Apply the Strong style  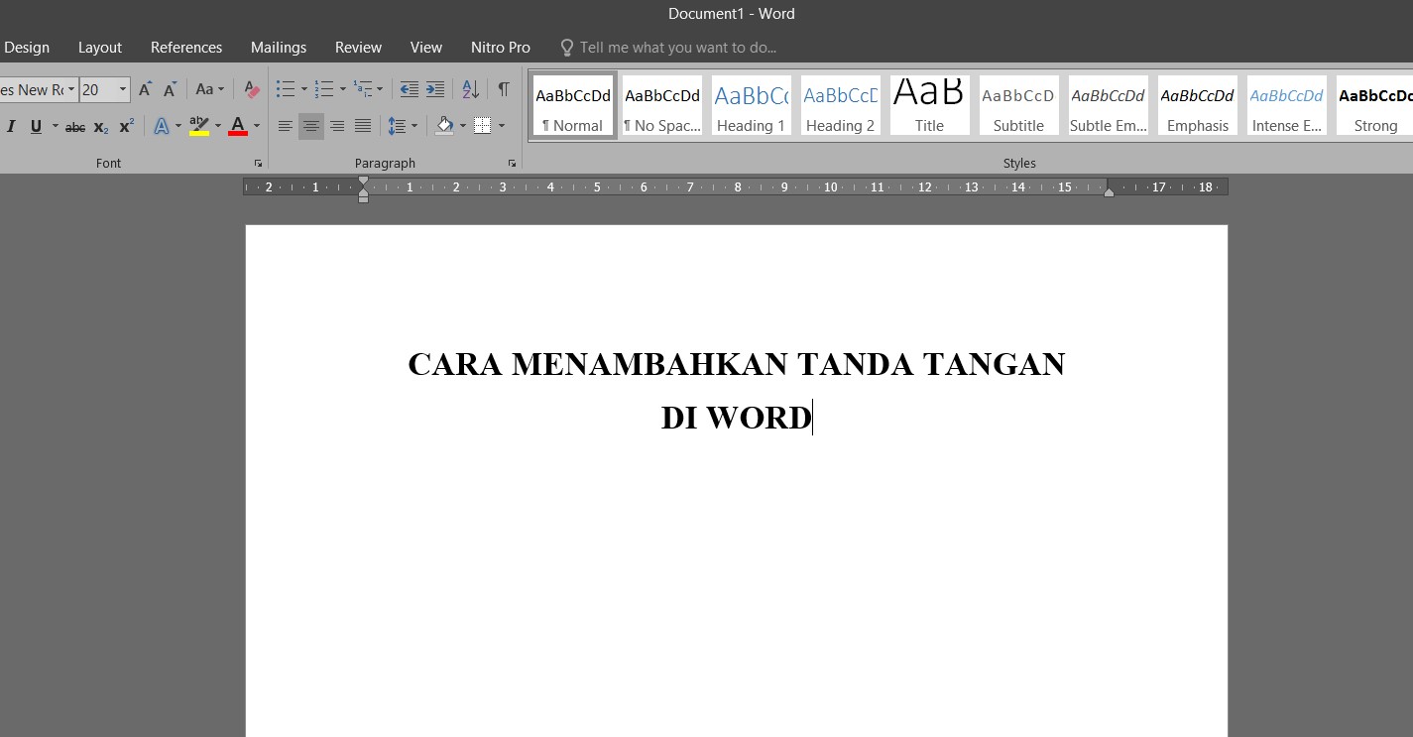[1374, 105]
